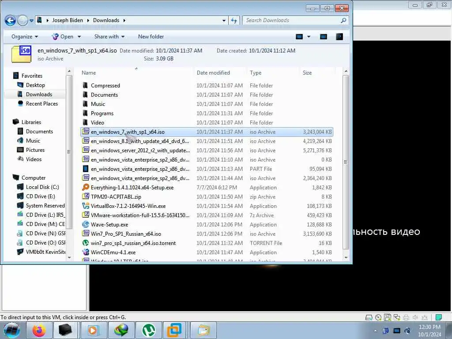Image resolution: width=452 pixels, height=339 pixels.
Task: Click the WinCDEmu-4.1.exe icon
Action: (86, 252)
